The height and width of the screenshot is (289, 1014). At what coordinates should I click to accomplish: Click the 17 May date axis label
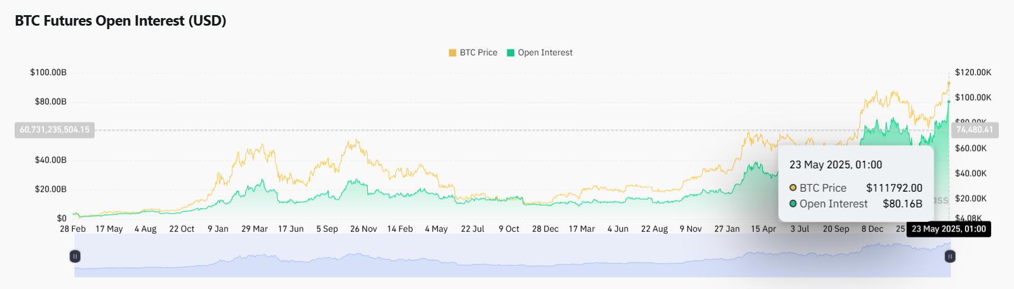coord(109,229)
